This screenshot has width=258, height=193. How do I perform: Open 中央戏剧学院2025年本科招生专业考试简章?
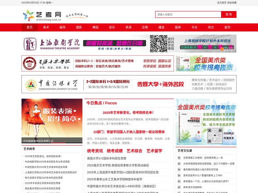47,162
